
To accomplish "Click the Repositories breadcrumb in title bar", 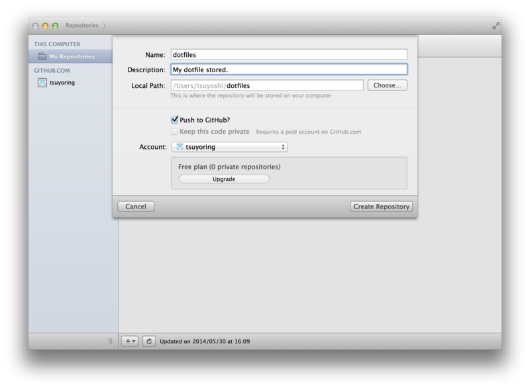I will [81, 25].
